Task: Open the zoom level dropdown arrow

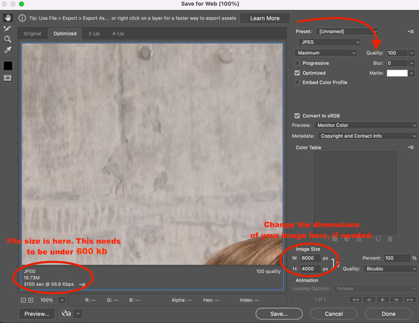Action: point(62,300)
